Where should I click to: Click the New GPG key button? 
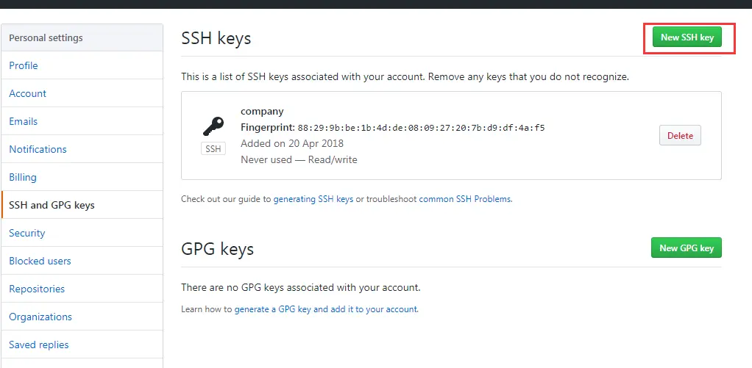(x=687, y=248)
